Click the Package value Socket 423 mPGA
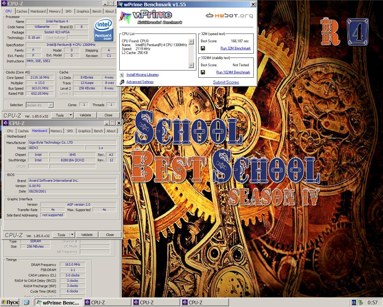 (x=57, y=32)
